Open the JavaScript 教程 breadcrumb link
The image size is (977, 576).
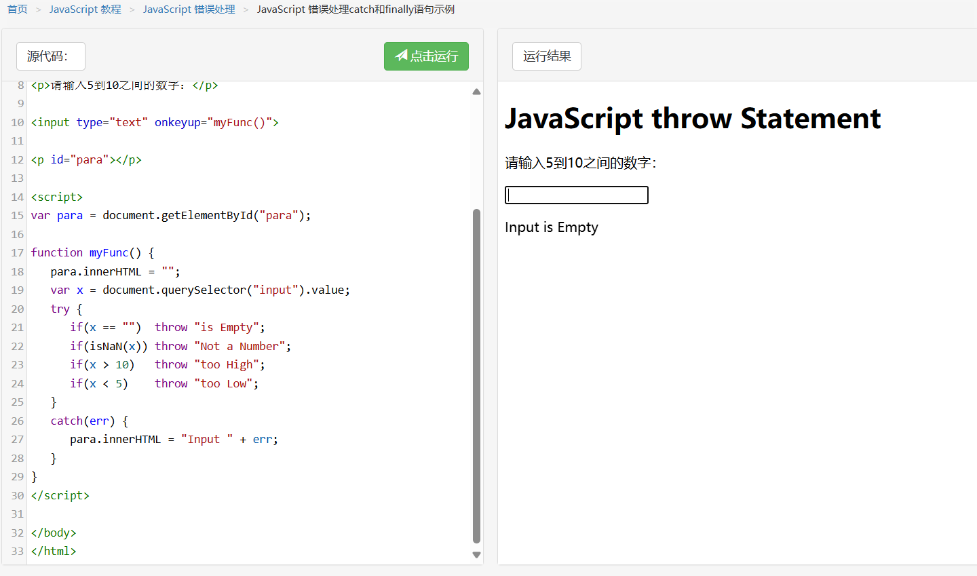(85, 9)
